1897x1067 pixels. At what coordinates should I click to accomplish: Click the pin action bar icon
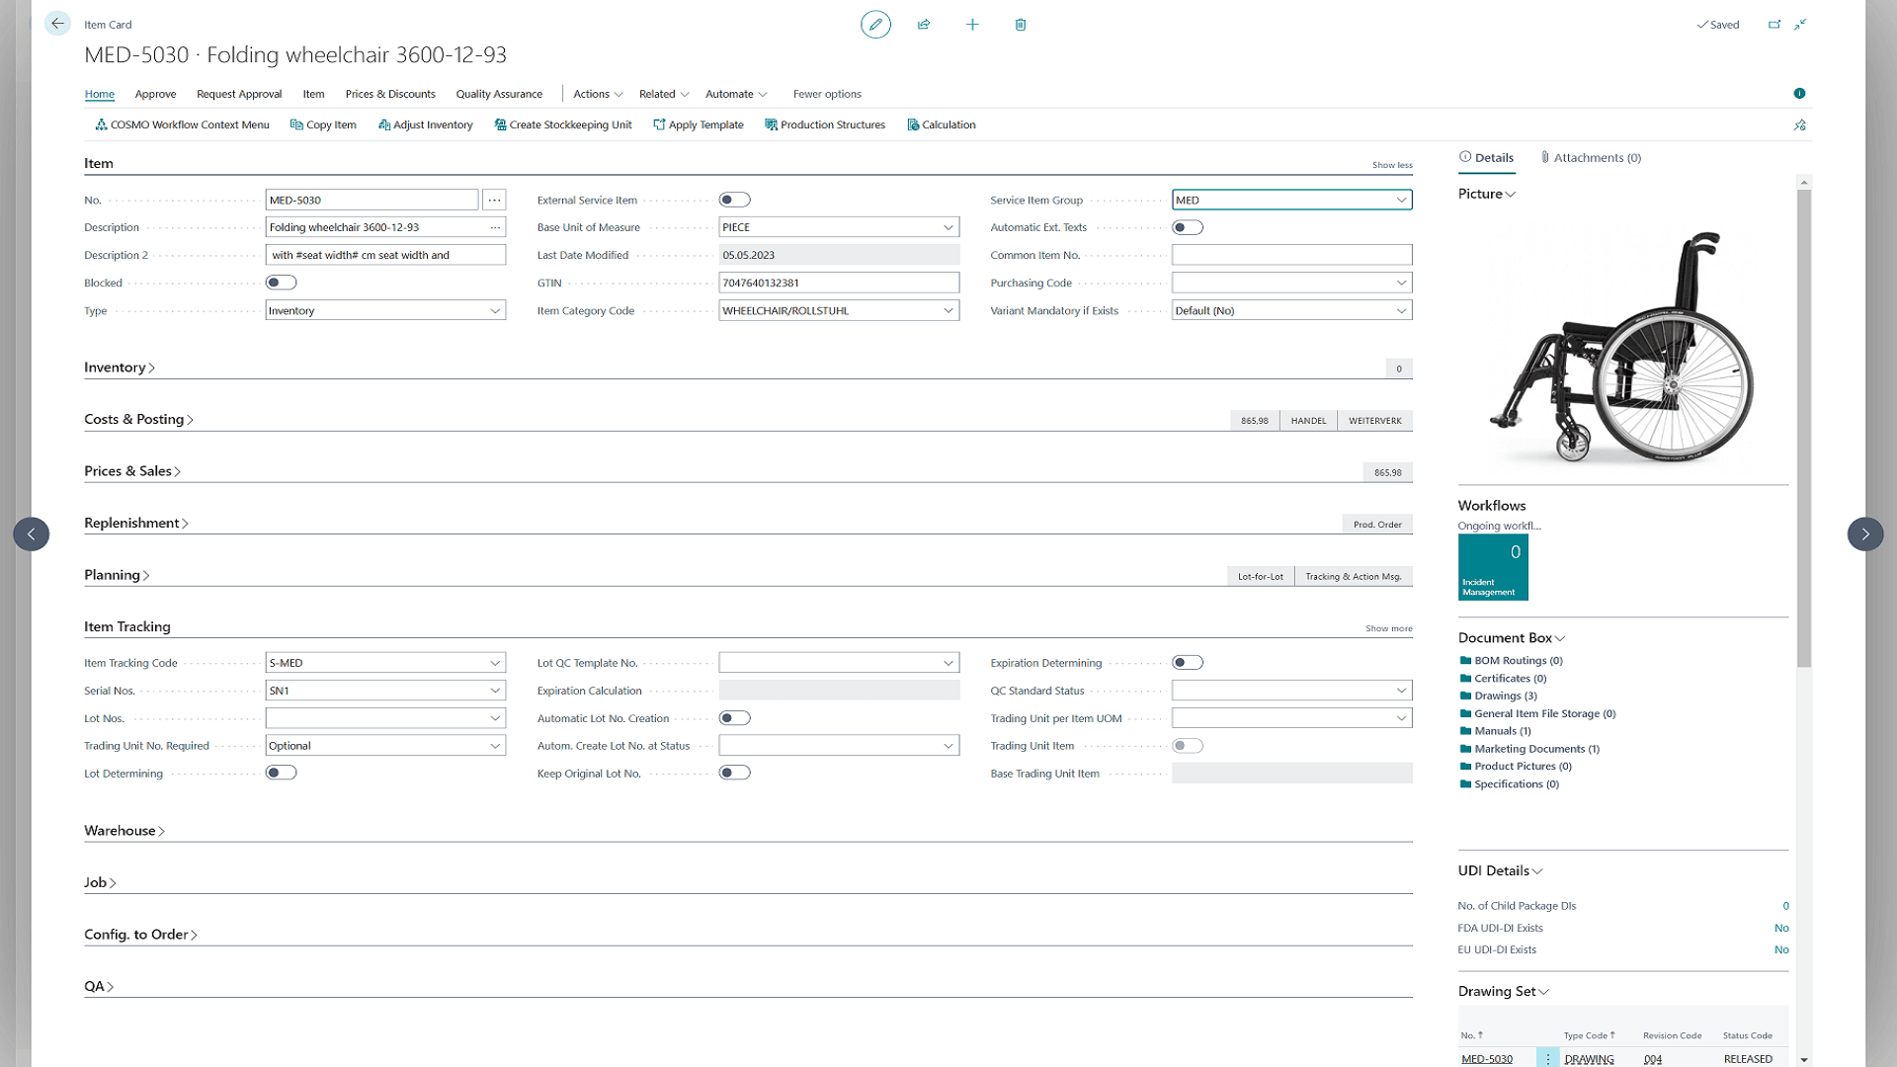(x=1800, y=125)
